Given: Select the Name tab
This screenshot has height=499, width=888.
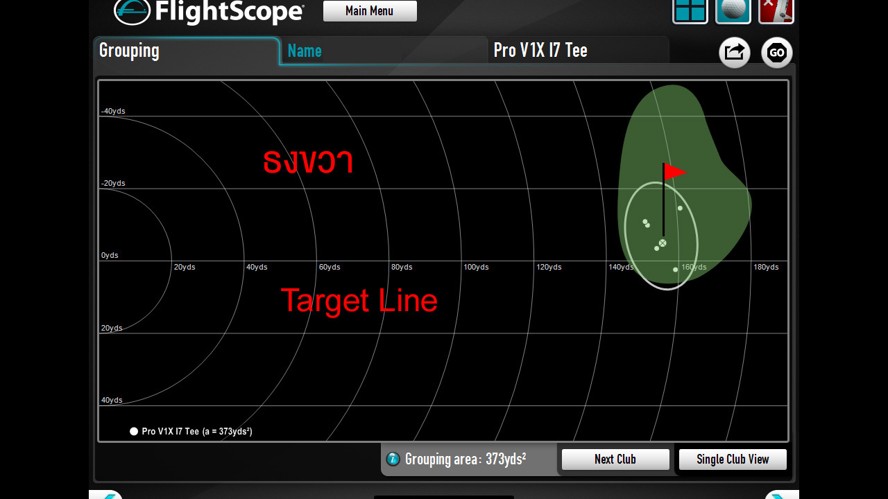Looking at the screenshot, I should [x=384, y=51].
